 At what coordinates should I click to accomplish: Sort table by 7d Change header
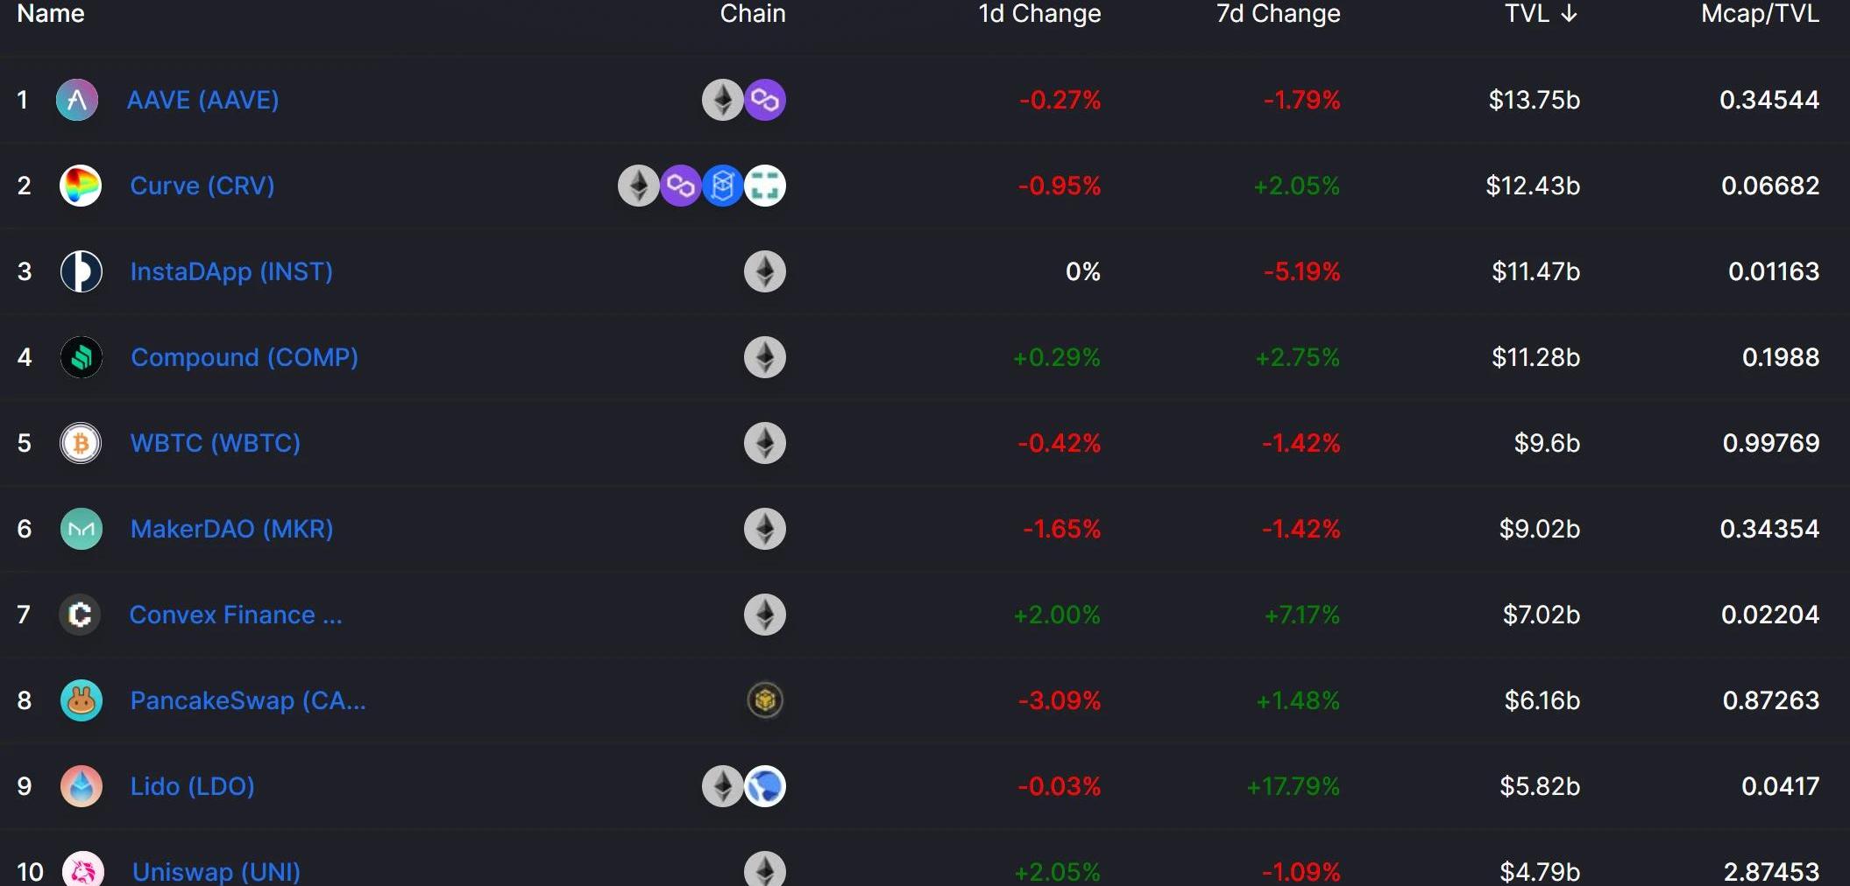[x=1278, y=14]
